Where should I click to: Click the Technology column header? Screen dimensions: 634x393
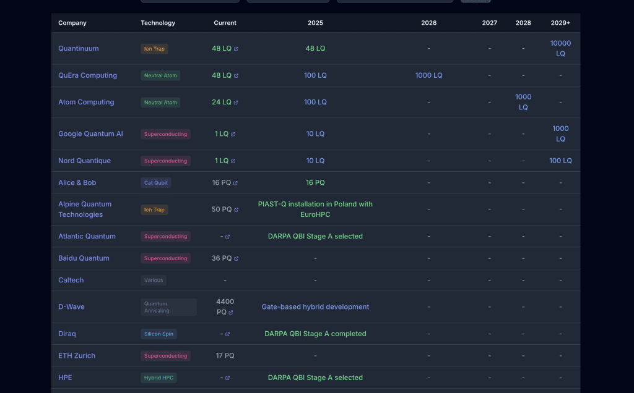pyautogui.click(x=158, y=23)
